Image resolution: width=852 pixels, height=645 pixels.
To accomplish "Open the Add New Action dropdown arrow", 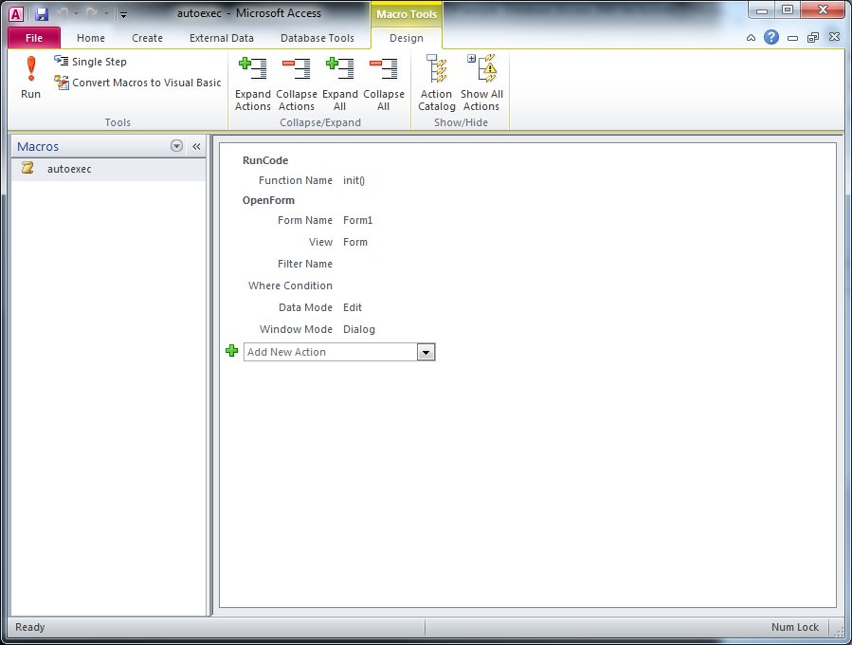I will tap(426, 353).
